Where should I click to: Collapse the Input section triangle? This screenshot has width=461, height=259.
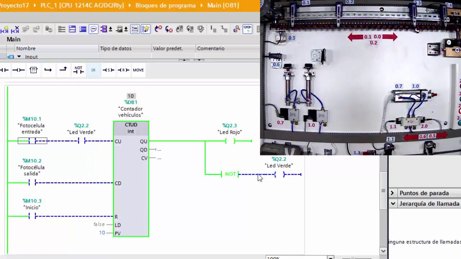tap(19, 56)
